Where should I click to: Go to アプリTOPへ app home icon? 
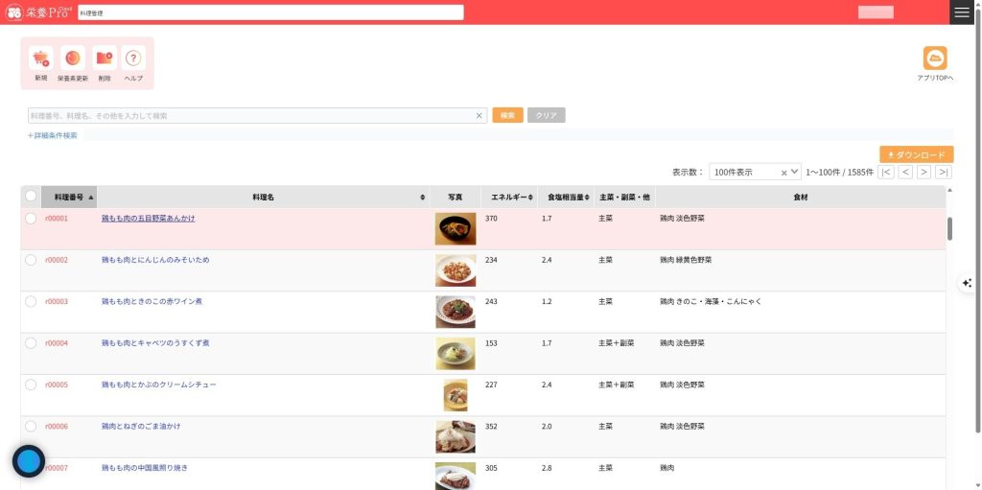coord(934,58)
